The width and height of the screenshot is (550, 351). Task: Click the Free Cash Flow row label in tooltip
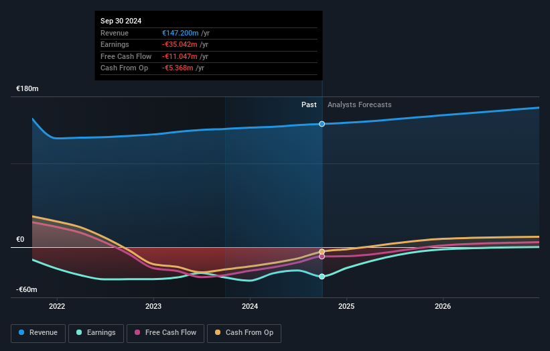(x=126, y=56)
